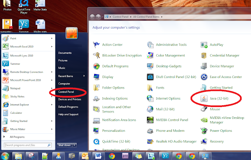
Task: Open BitLocker Drive Encryption keys icon
Action: [x=96, y=55]
